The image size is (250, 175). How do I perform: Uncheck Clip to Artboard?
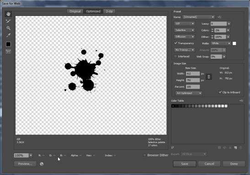[x=220, y=93]
